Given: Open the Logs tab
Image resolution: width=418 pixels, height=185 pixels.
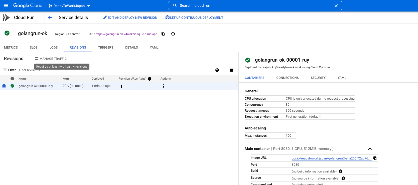Looking at the screenshot, I should click(54, 48).
